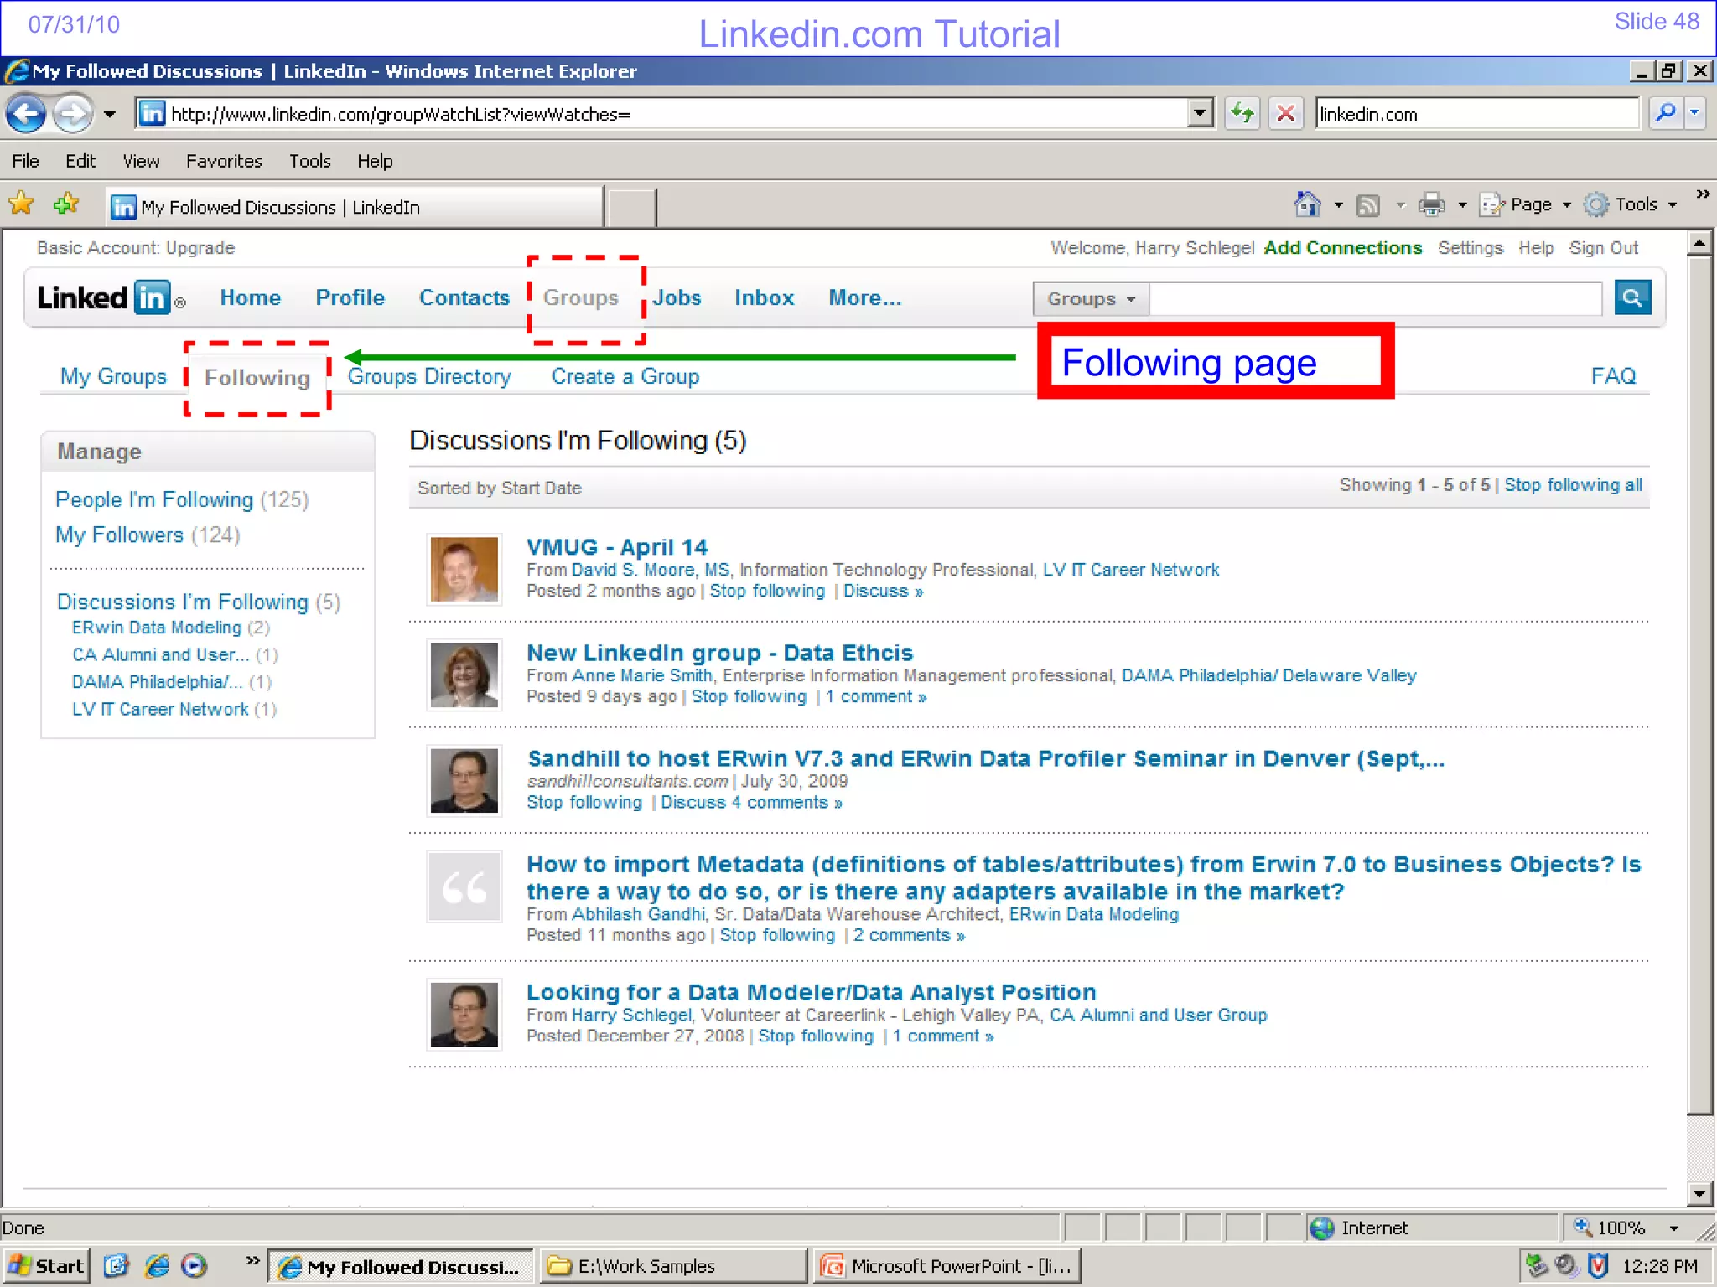Open the Tools gear dropdown in command bar
Viewport: 1717px width, 1287px height.
[x=1631, y=204]
